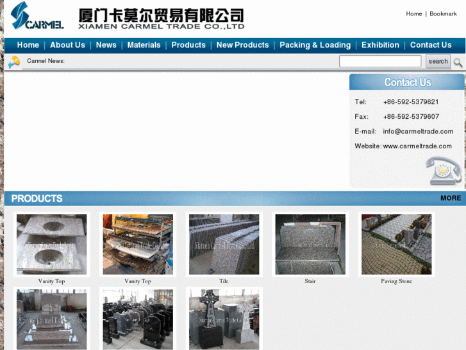Click the Contact Us panel header
The image size is (466, 350).
tap(407, 82)
